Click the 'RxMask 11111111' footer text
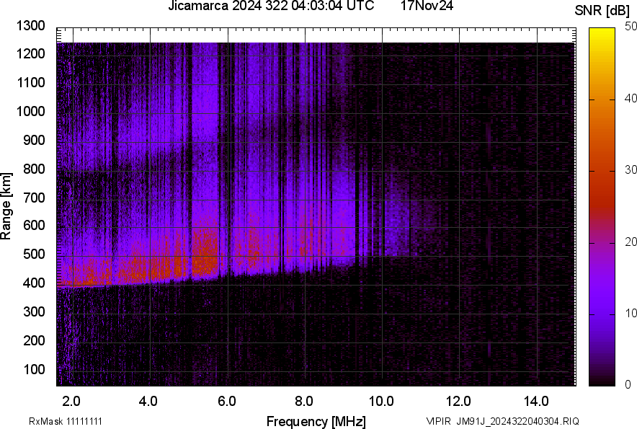Screen dimensions: 637x429 [x=66, y=421]
